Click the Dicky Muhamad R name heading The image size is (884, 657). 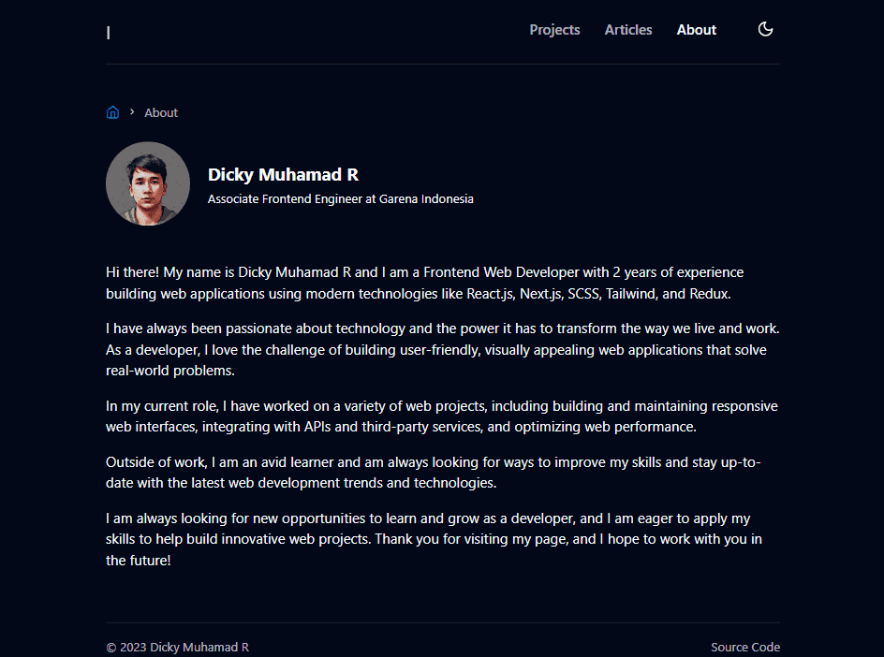pyautogui.click(x=283, y=175)
